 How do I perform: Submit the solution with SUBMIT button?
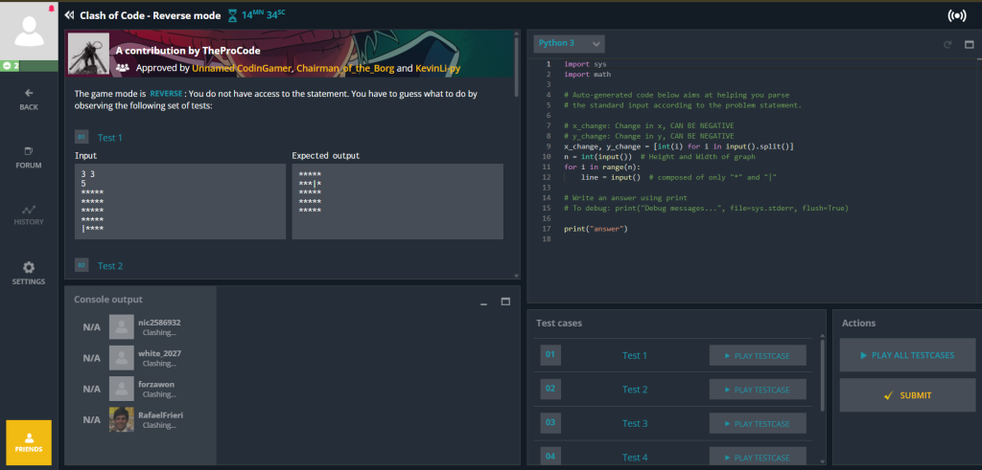tap(907, 395)
